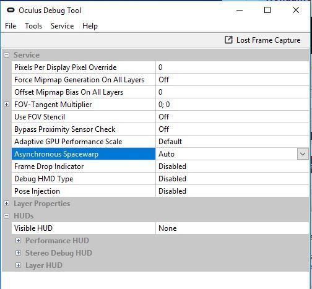The width and height of the screenshot is (312, 289).
Task: Collapse the HUDs section
Action: click(x=7, y=216)
